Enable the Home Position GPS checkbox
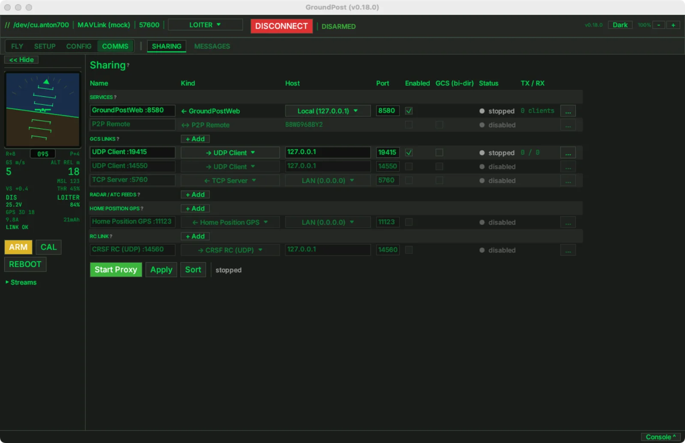The width and height of the screenshot is (685, 443). pos(409,222)
